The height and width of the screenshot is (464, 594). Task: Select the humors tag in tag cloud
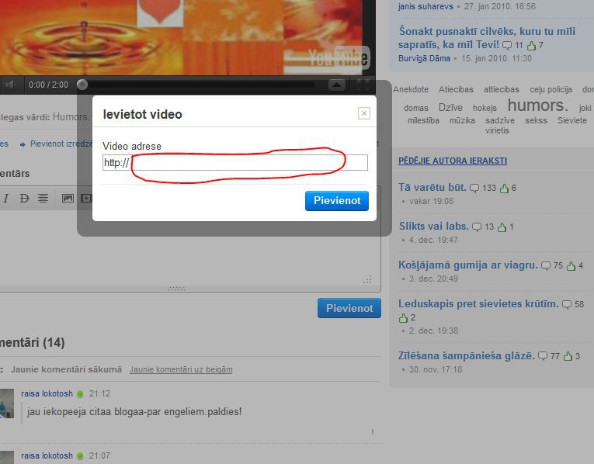pyautogui.click(x=537, y=106)
